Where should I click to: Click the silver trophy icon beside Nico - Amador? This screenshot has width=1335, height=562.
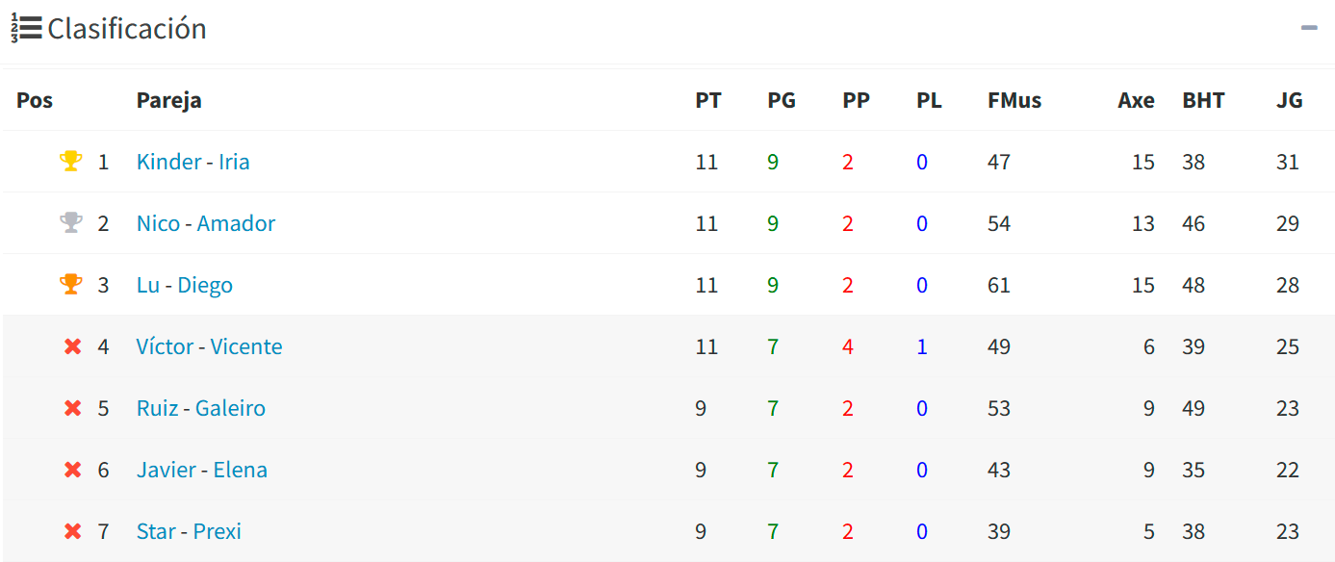pos(72,222)
